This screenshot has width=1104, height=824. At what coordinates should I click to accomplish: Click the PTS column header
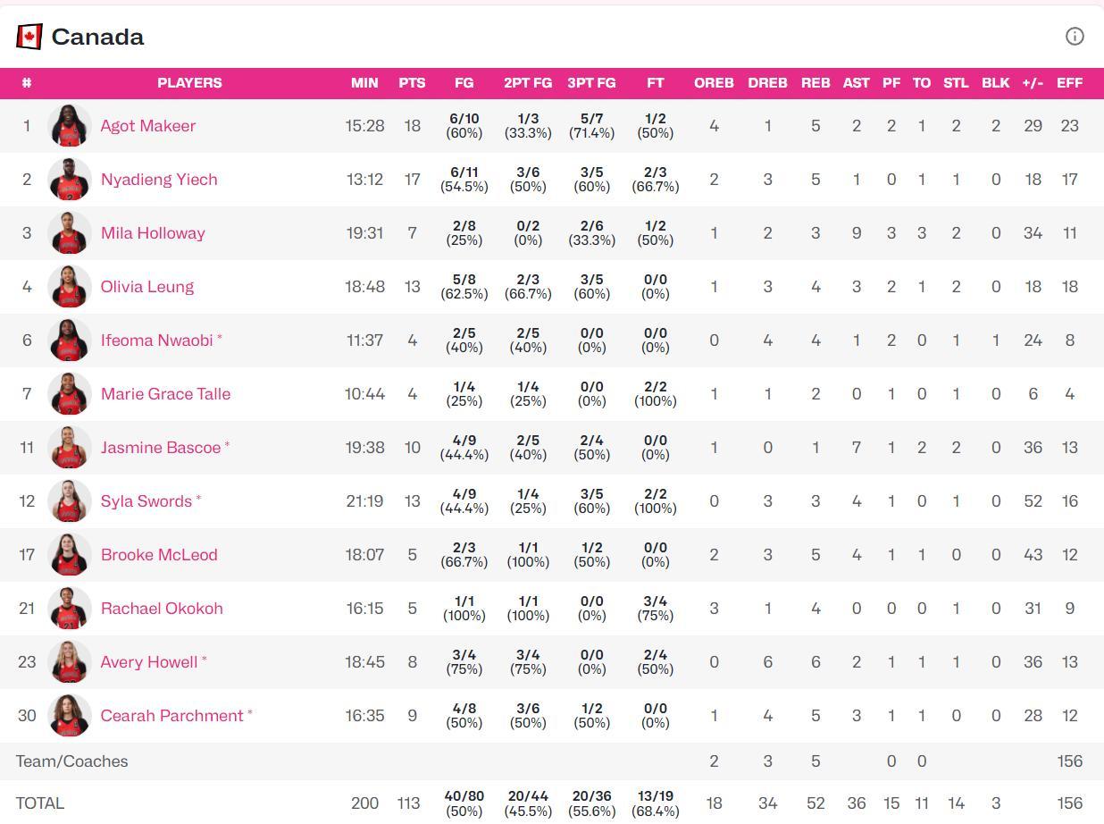(x=412, y=83)
